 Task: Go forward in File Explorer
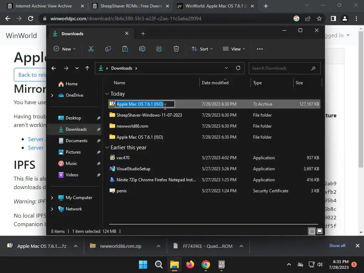(66, 68)
